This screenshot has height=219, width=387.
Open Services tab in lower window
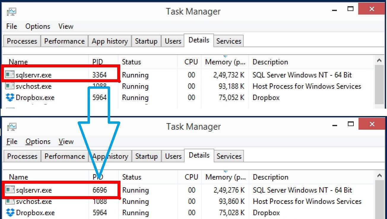229,156
